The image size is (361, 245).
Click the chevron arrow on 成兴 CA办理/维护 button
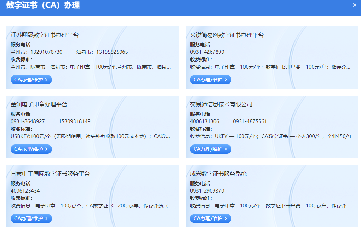(226, 218)
